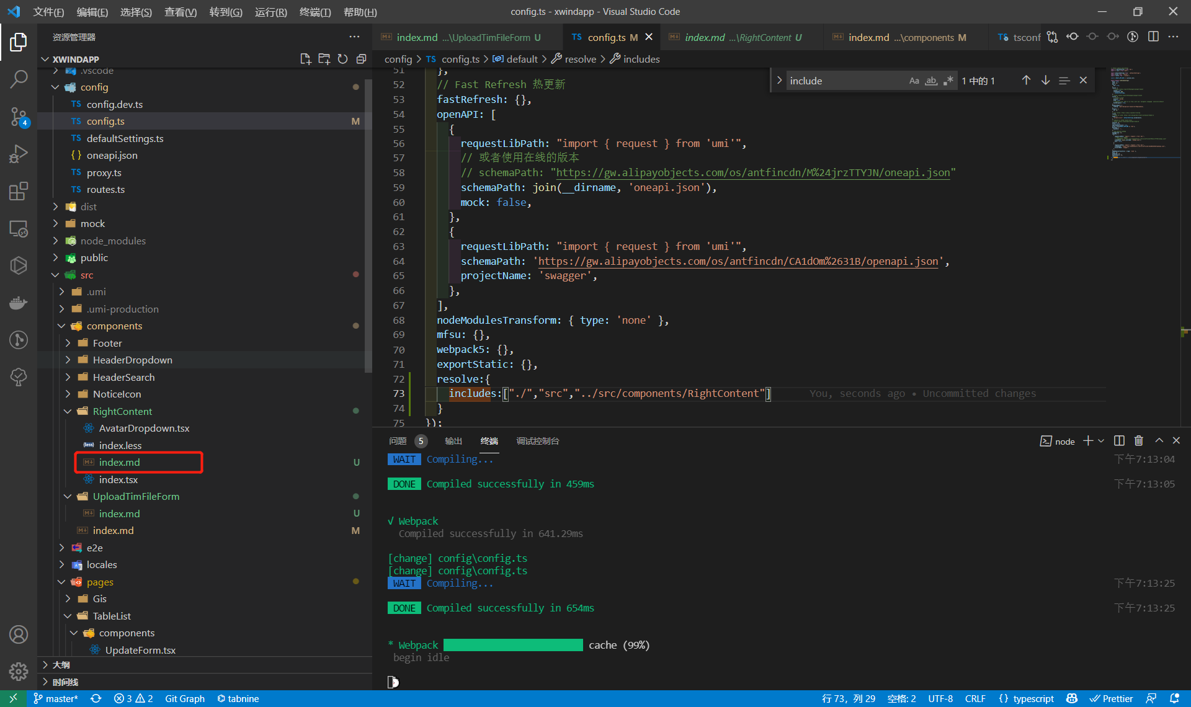The height and width of the screenshot is (707, 1191).
Task: Create a new file in the Explorer
Action: tap(305, 58)
